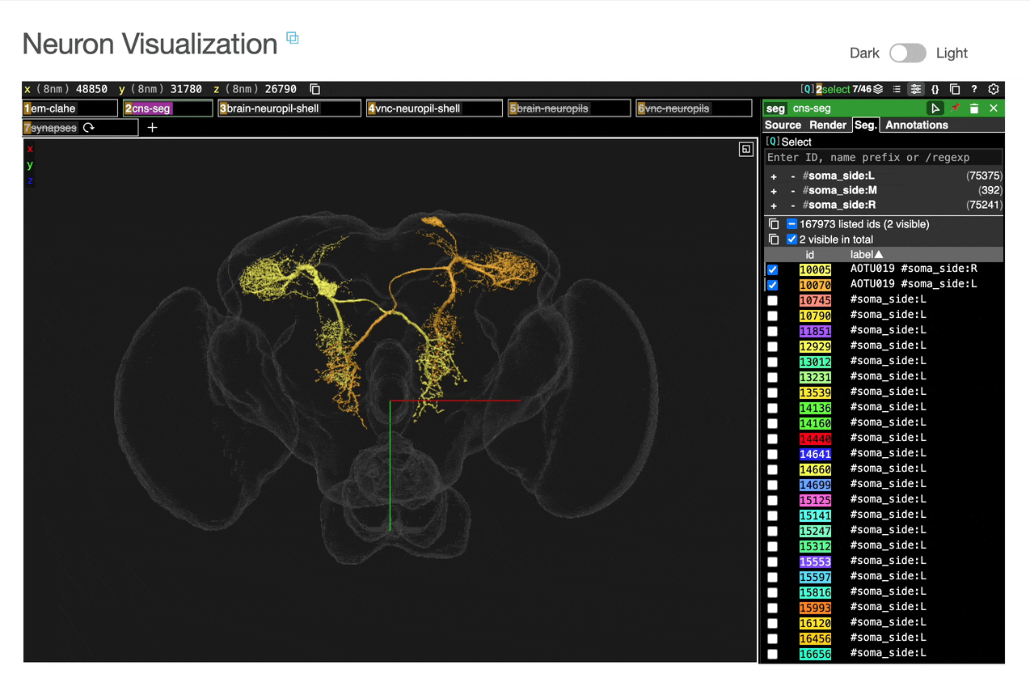Image resolution: width=1030 pixels, height=691 pixels.
Task: Add a new layer with the plus button
Action: tap(152, 127)
